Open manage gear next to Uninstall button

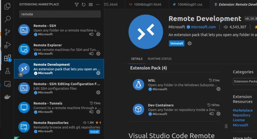pos(189,43)
